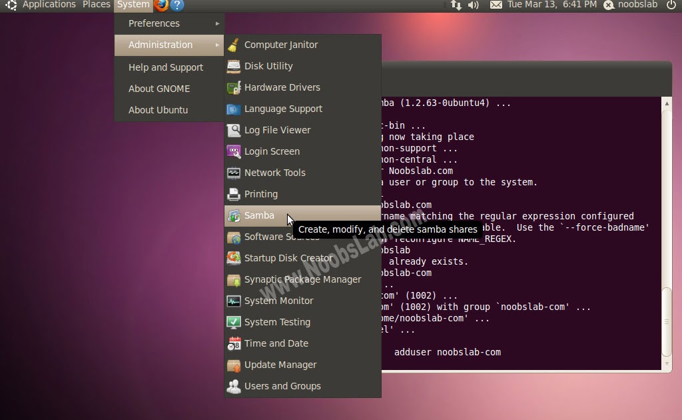Click the Users and Groups people icon
This screenshot has height=420, width=682.
(234, 386)
